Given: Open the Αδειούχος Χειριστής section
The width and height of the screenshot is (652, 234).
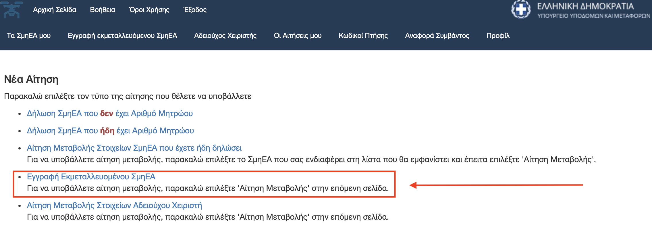Looking at the screenshot, I should (x=225, y=36).
